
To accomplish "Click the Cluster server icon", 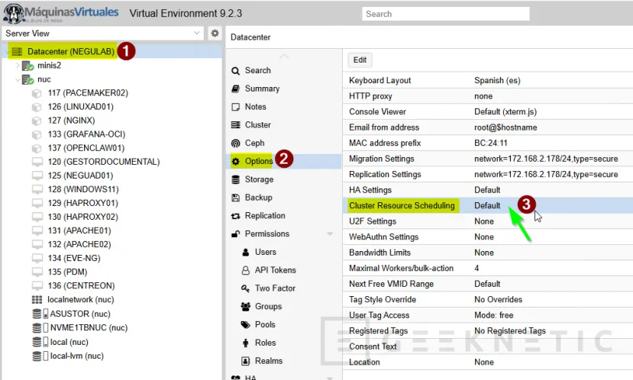I will click(x=235, y=125).
